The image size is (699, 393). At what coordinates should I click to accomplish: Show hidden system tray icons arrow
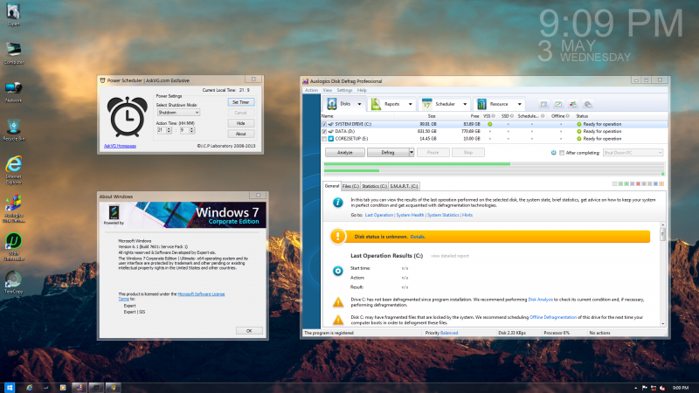(x=636, y=388)
